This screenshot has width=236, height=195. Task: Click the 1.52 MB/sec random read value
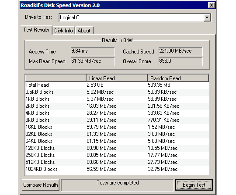click(161, 127)
